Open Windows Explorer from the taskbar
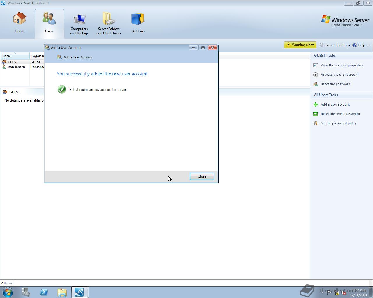The height and width of the screenshot is (298, 373). pyautogui.click(x=62, y=292)
